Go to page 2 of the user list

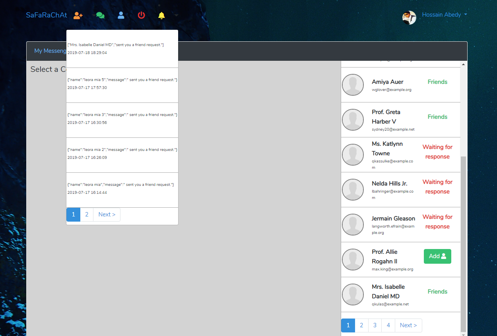coord(361,325)
